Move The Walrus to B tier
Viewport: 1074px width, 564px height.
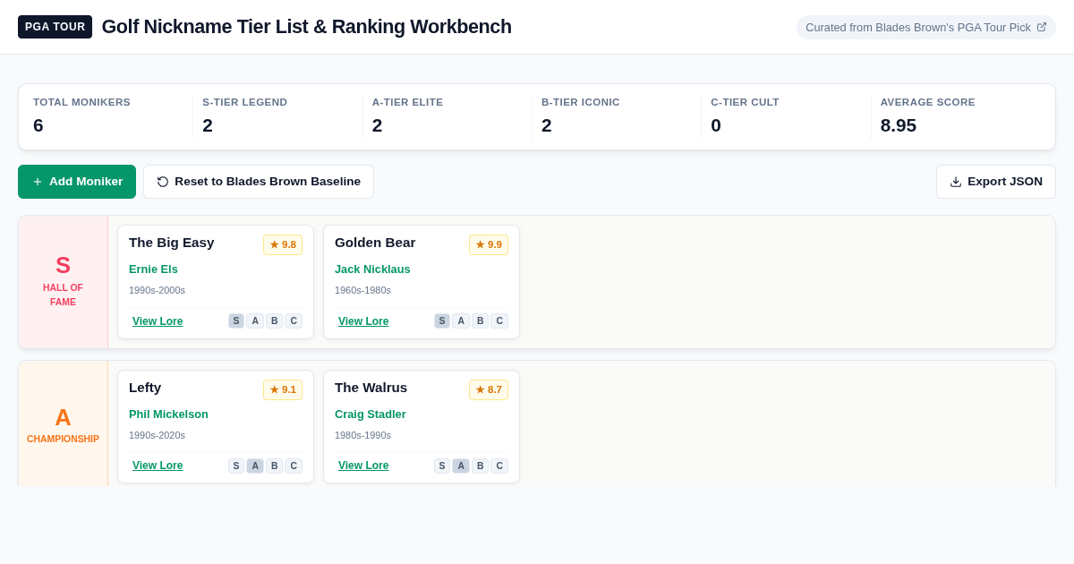[480, 466]
